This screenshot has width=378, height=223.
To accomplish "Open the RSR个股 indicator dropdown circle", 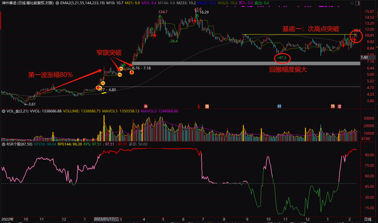I will 3,144.
